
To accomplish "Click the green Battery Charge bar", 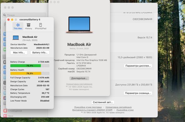I will click(x=30, y=66).
